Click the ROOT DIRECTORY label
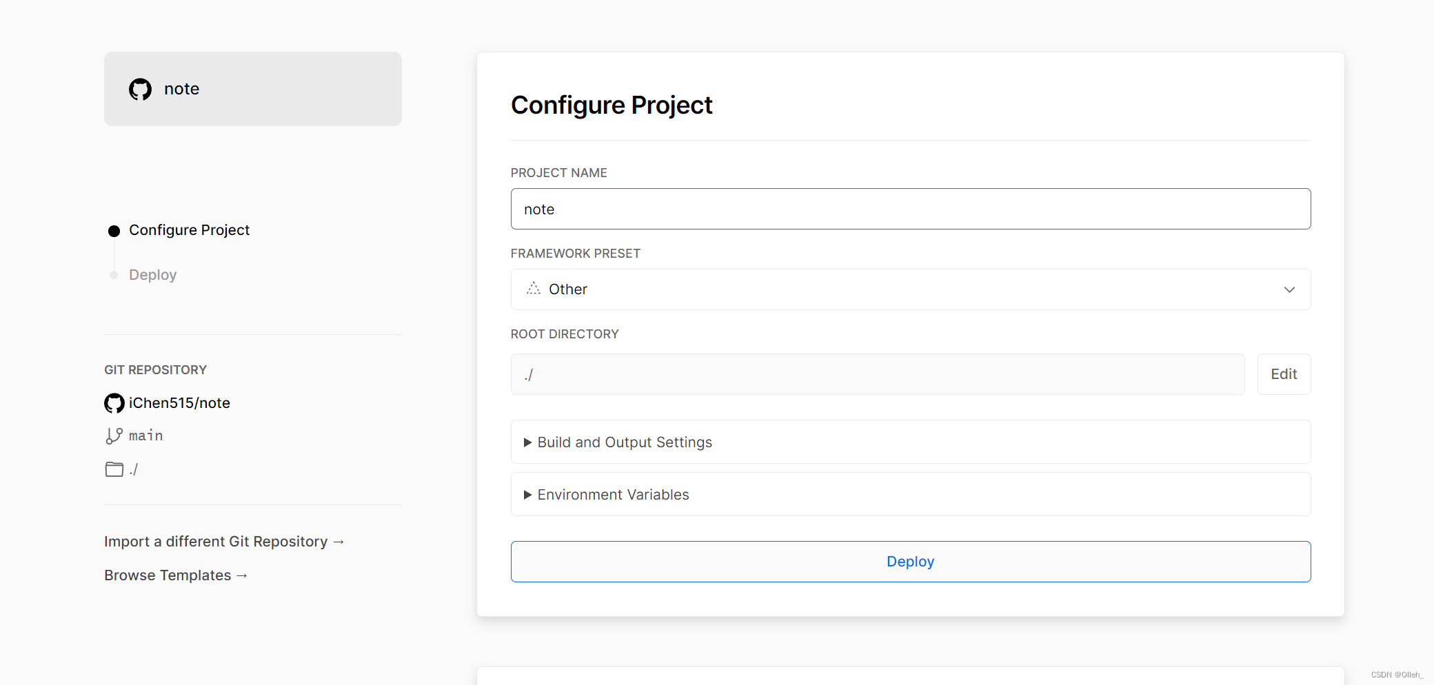The image size is (1434, 685). tap(565, 334)
